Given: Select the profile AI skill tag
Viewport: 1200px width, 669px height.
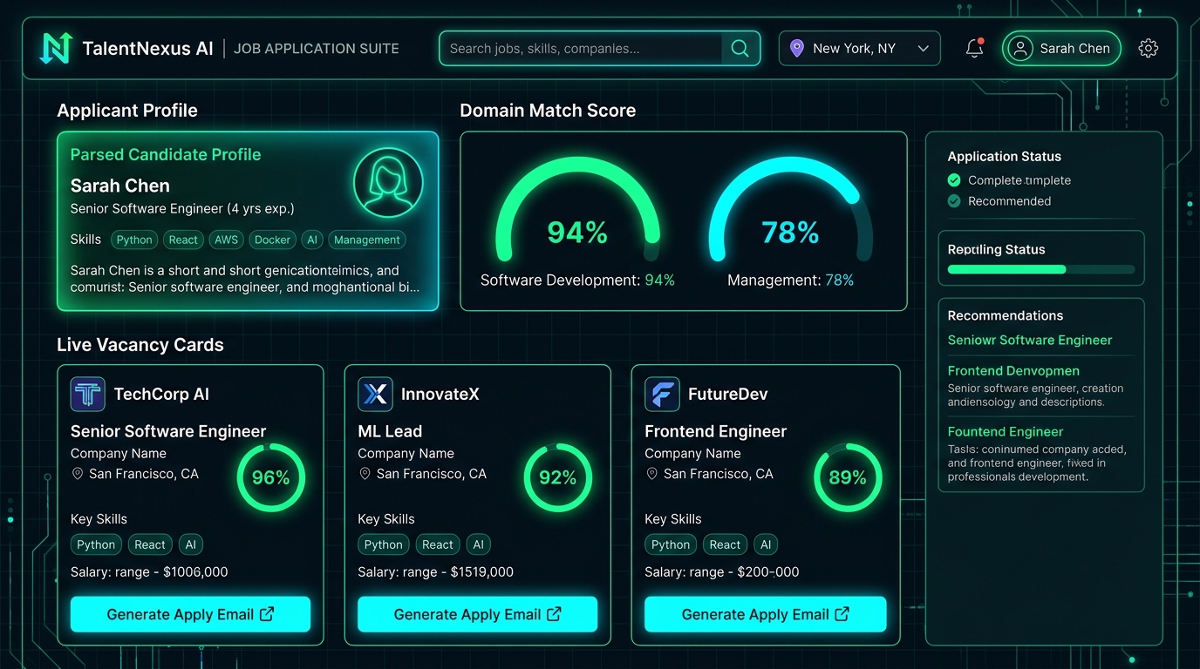Looking at the screenshot, I should point(311,240).
